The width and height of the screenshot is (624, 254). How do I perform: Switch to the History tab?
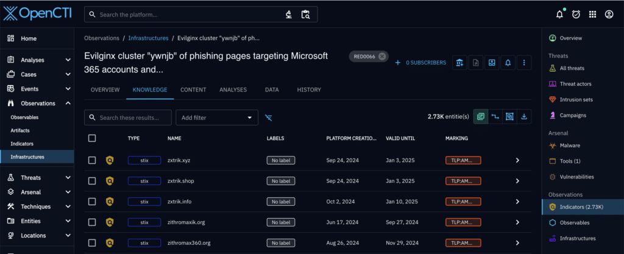click(x=308, y=90)
